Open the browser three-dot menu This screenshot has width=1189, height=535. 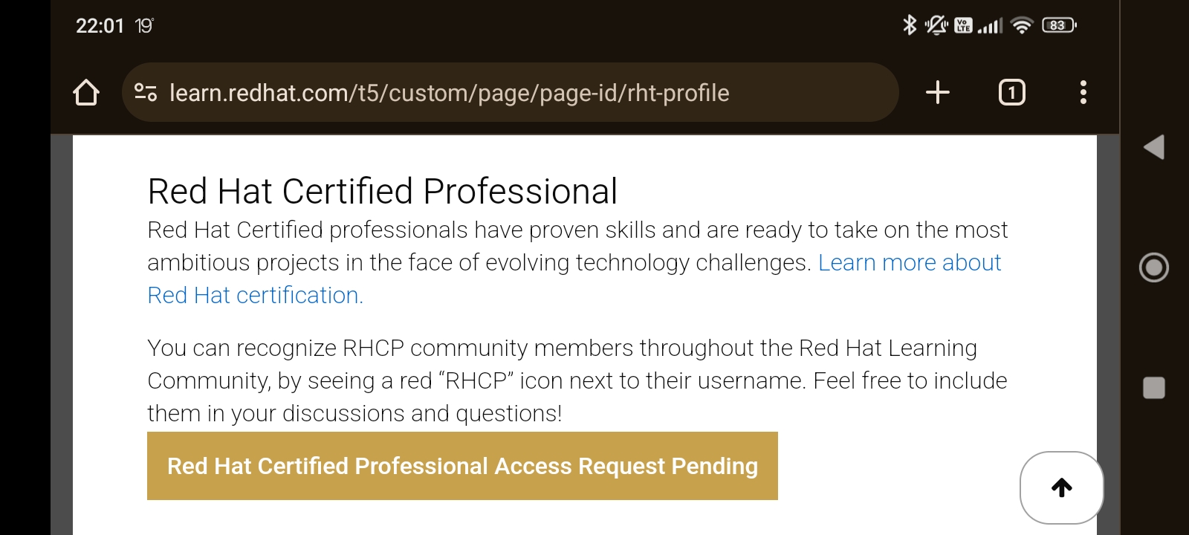click(x=1083, y=92)
